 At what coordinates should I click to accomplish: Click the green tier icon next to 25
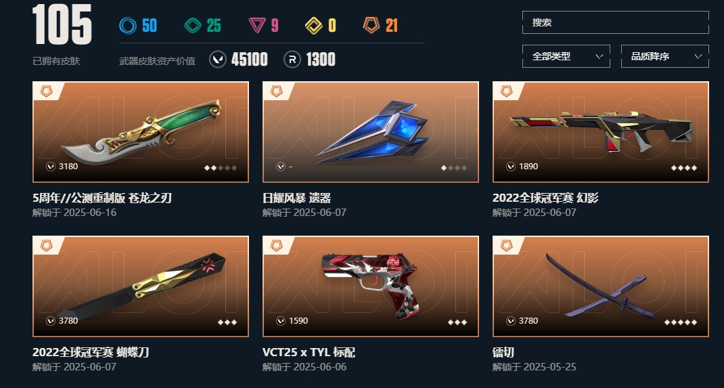(193, 26)
